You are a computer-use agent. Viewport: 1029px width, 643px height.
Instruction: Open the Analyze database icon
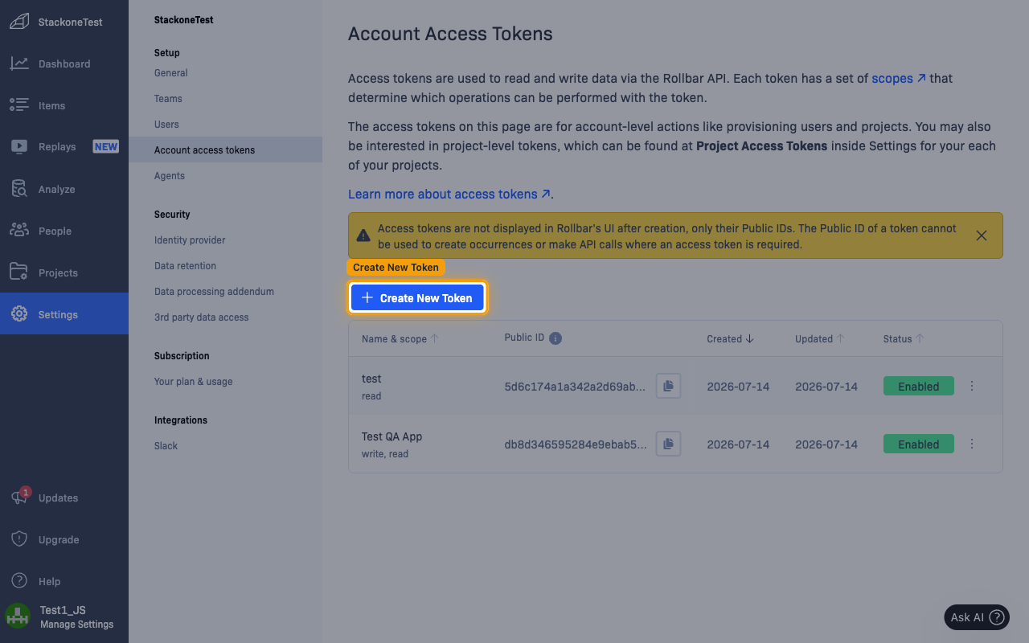pos(19,189)
